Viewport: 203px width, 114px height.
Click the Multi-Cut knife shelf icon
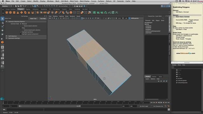(x=60, y=13)
